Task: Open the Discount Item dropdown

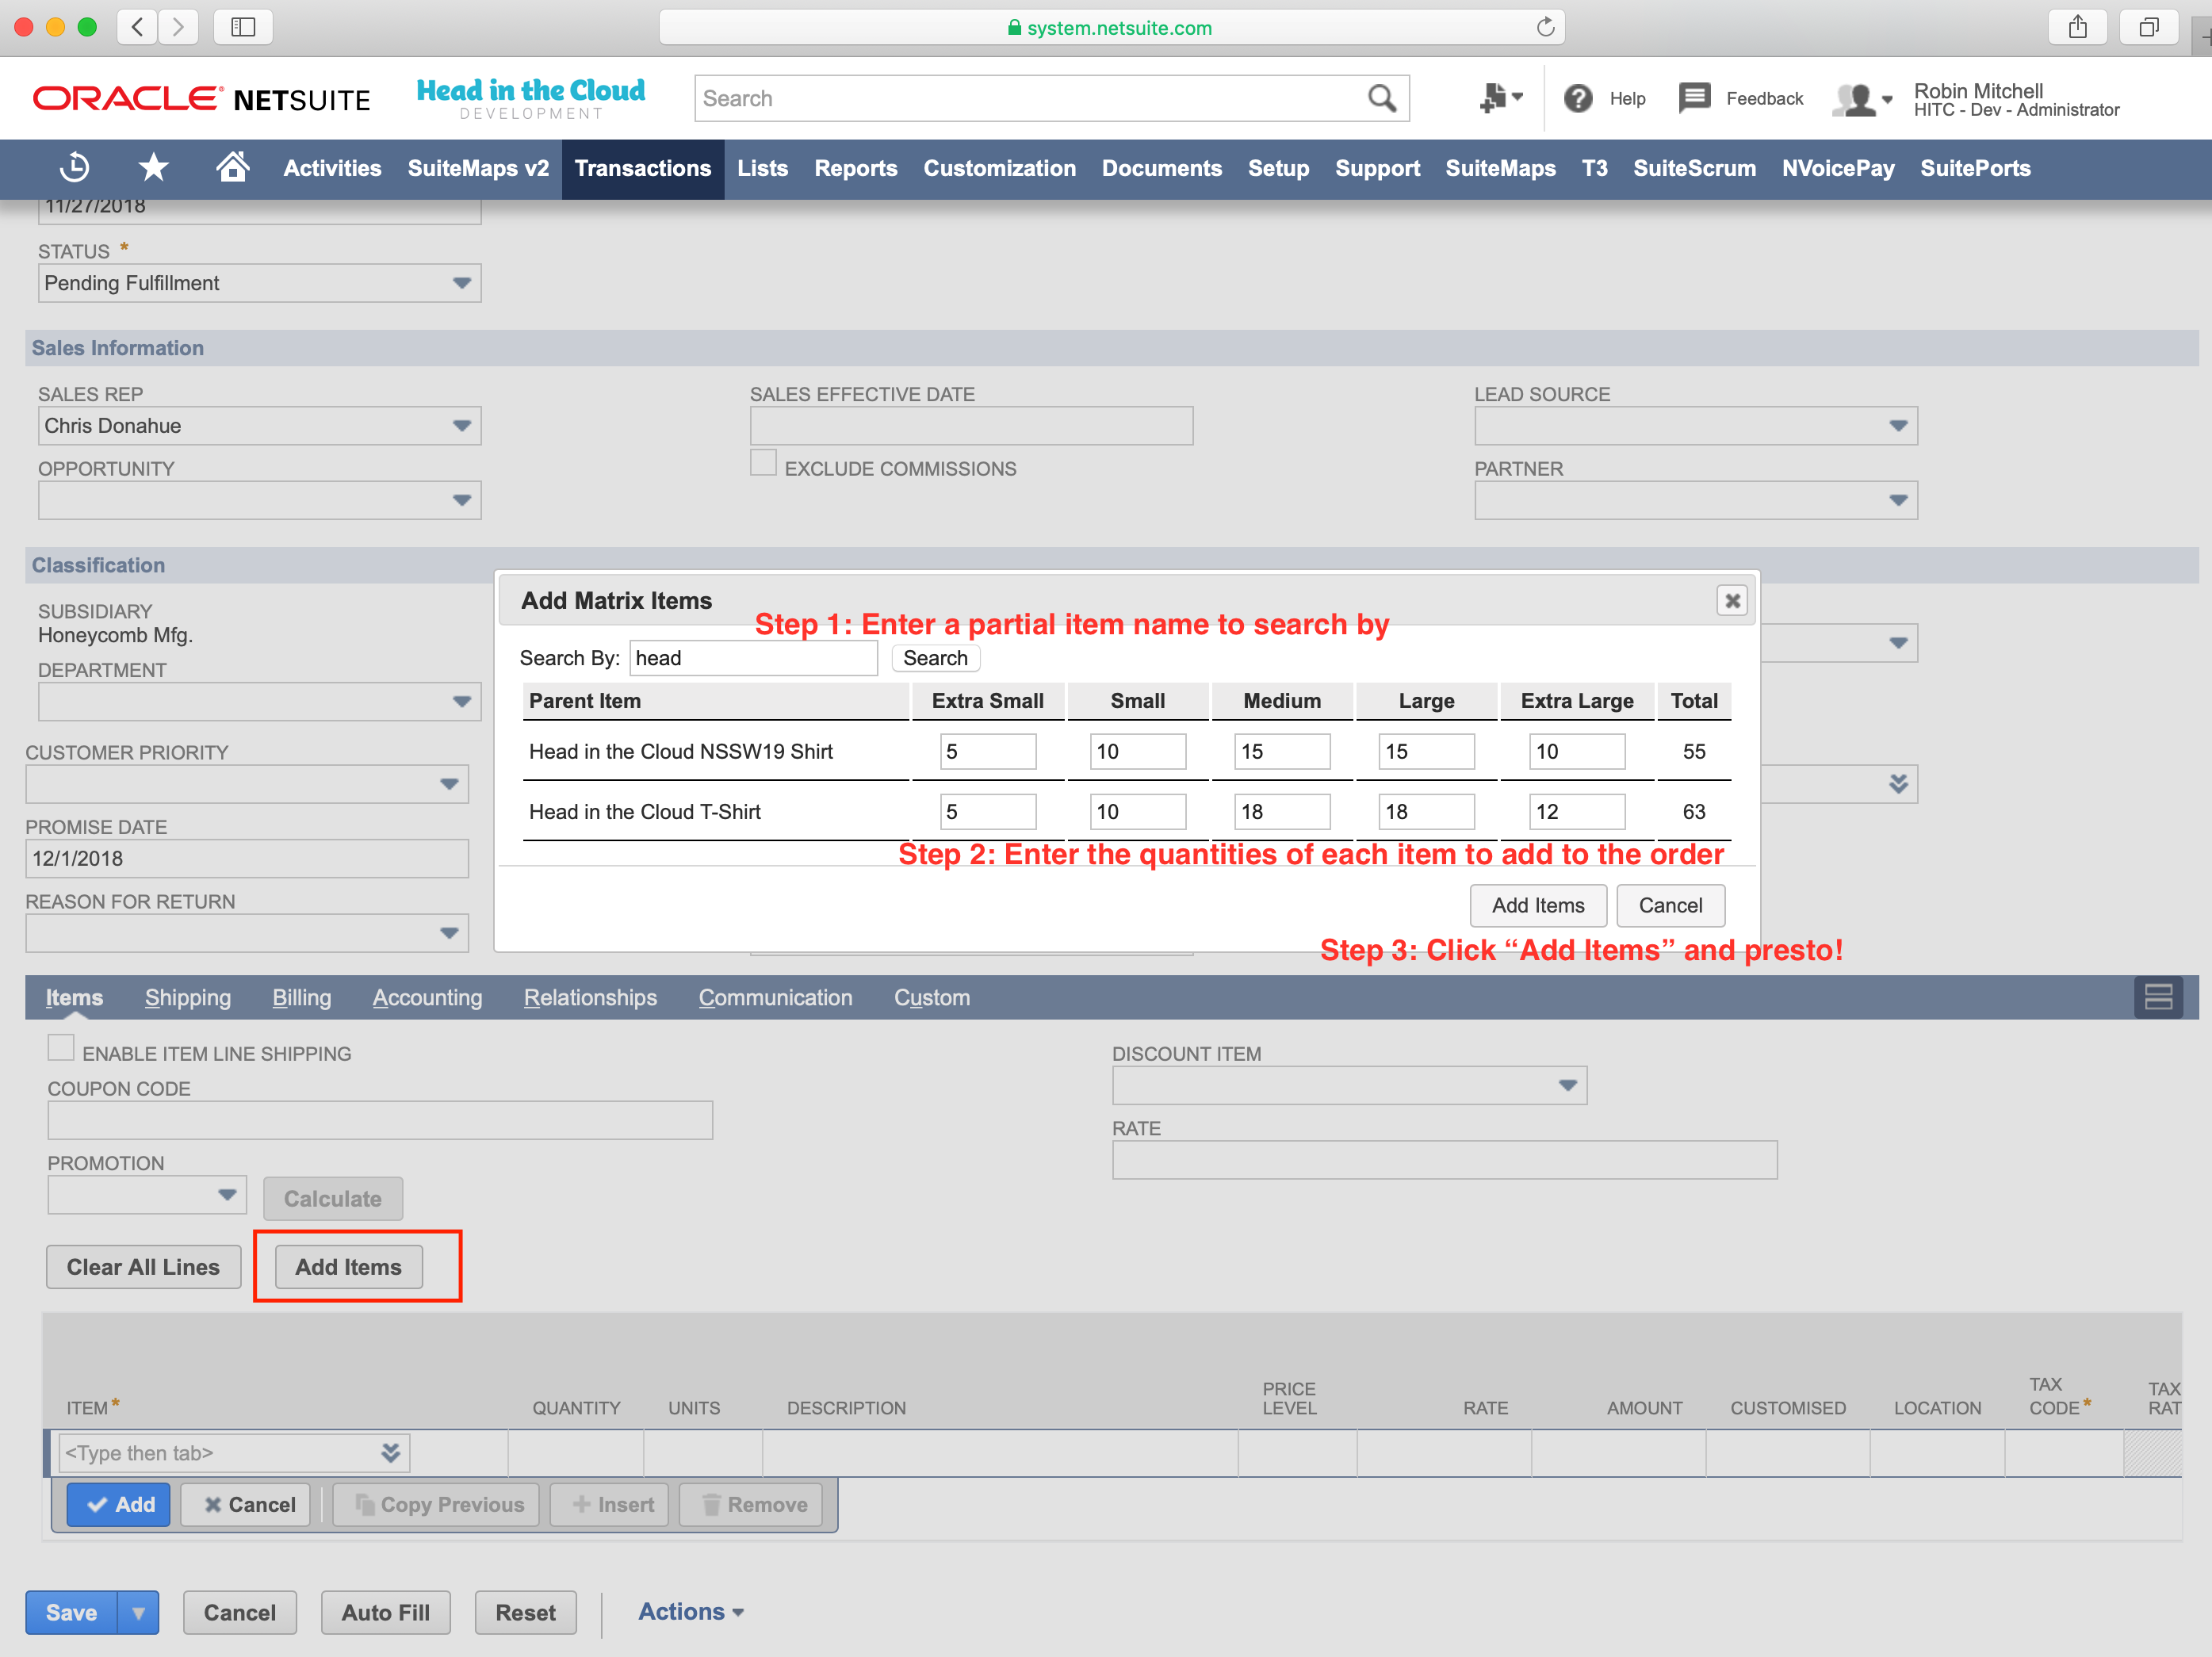Action: (x=1567, y=1085)
